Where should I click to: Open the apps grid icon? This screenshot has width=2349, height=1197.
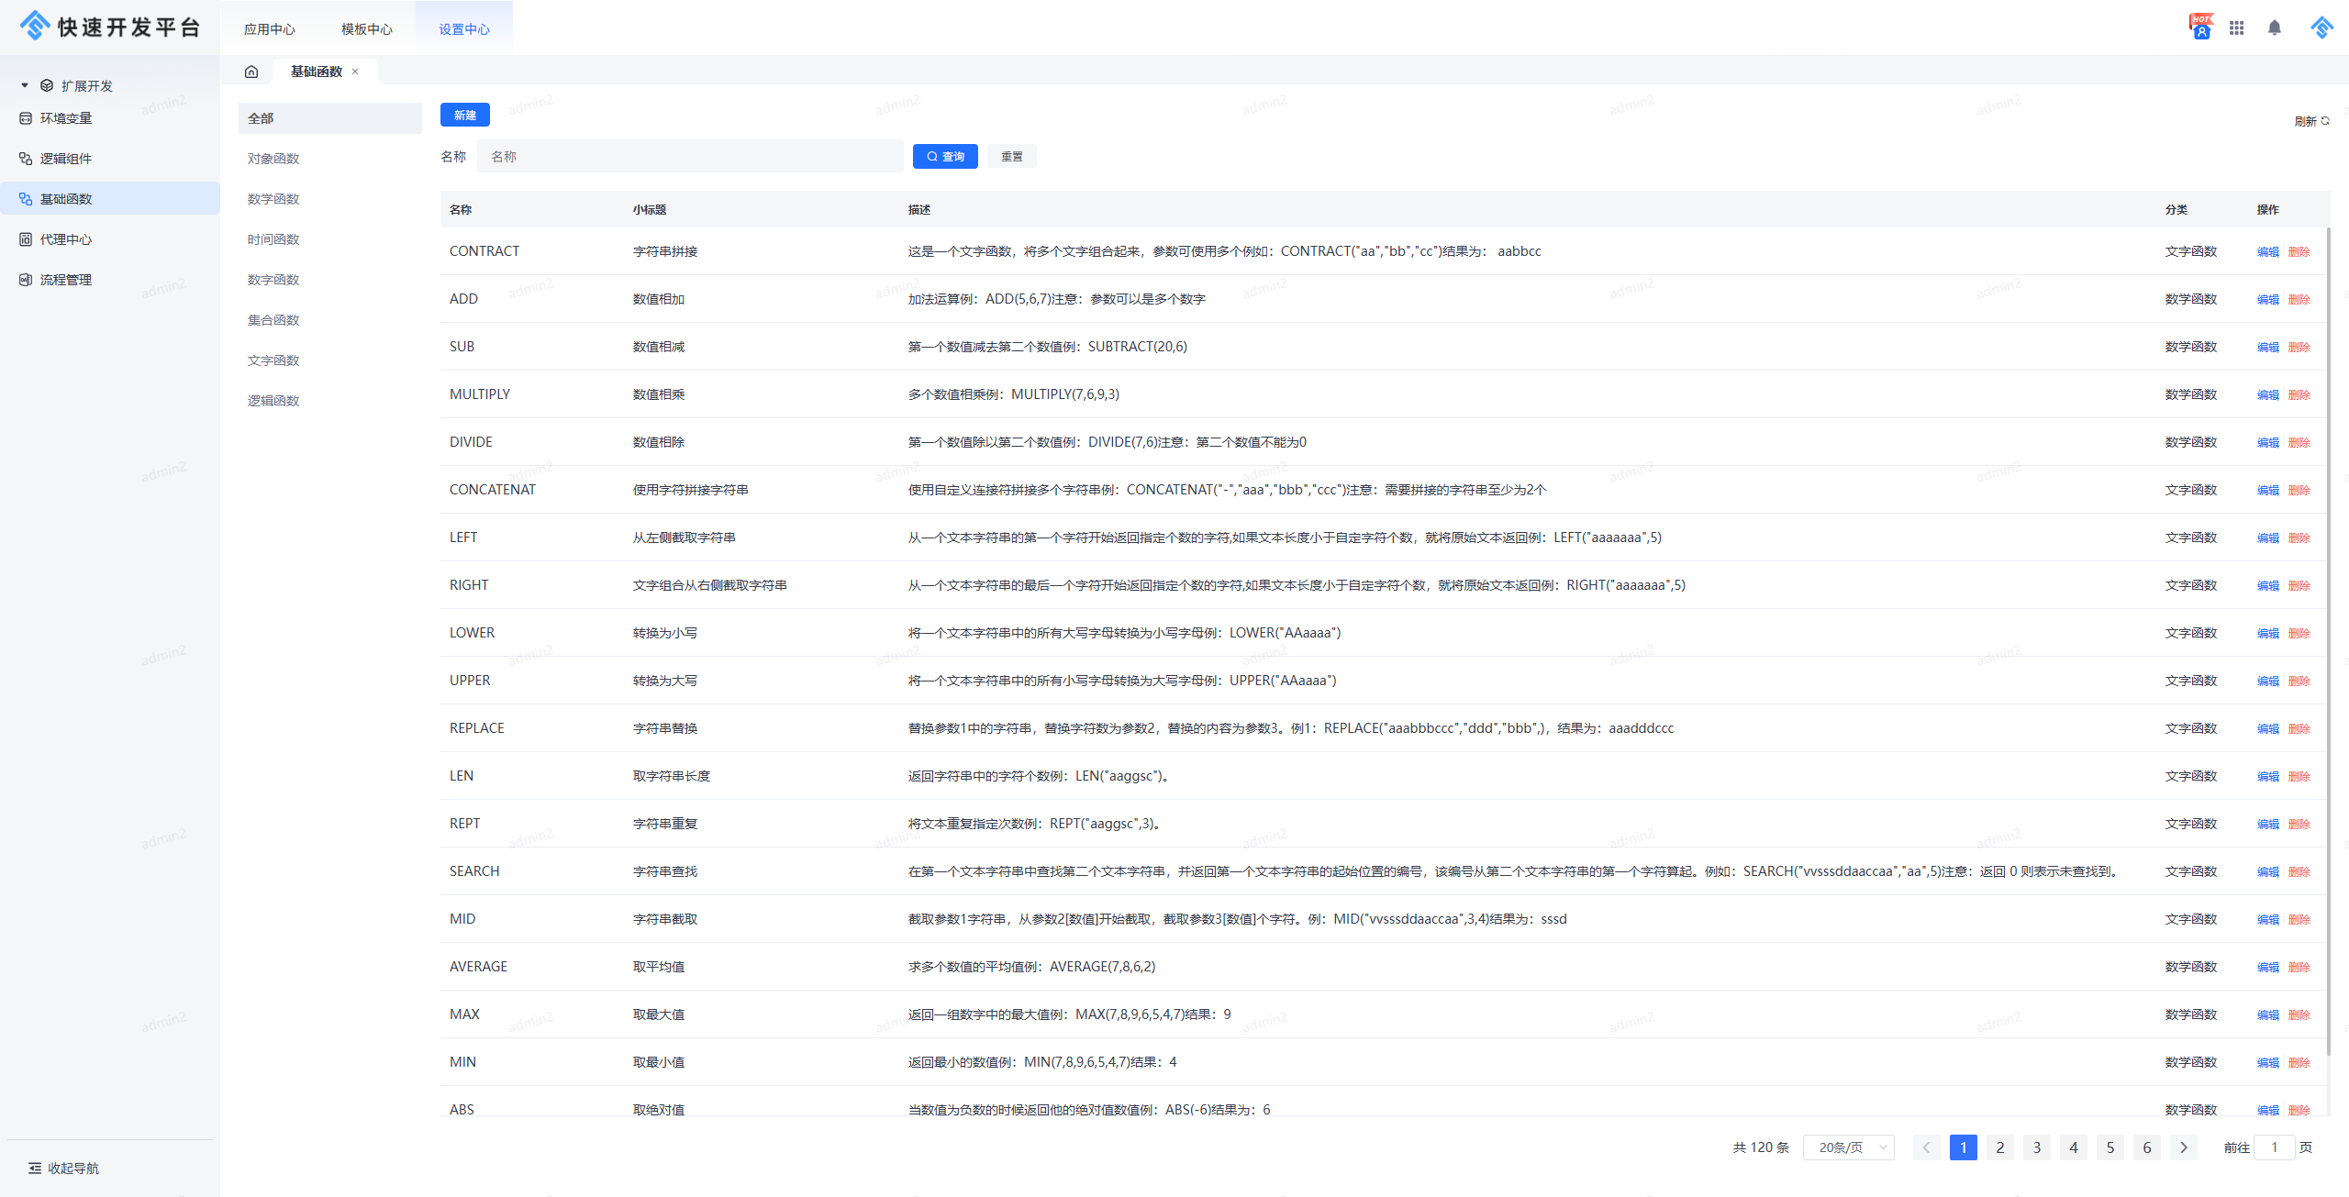click(2236, 28)
